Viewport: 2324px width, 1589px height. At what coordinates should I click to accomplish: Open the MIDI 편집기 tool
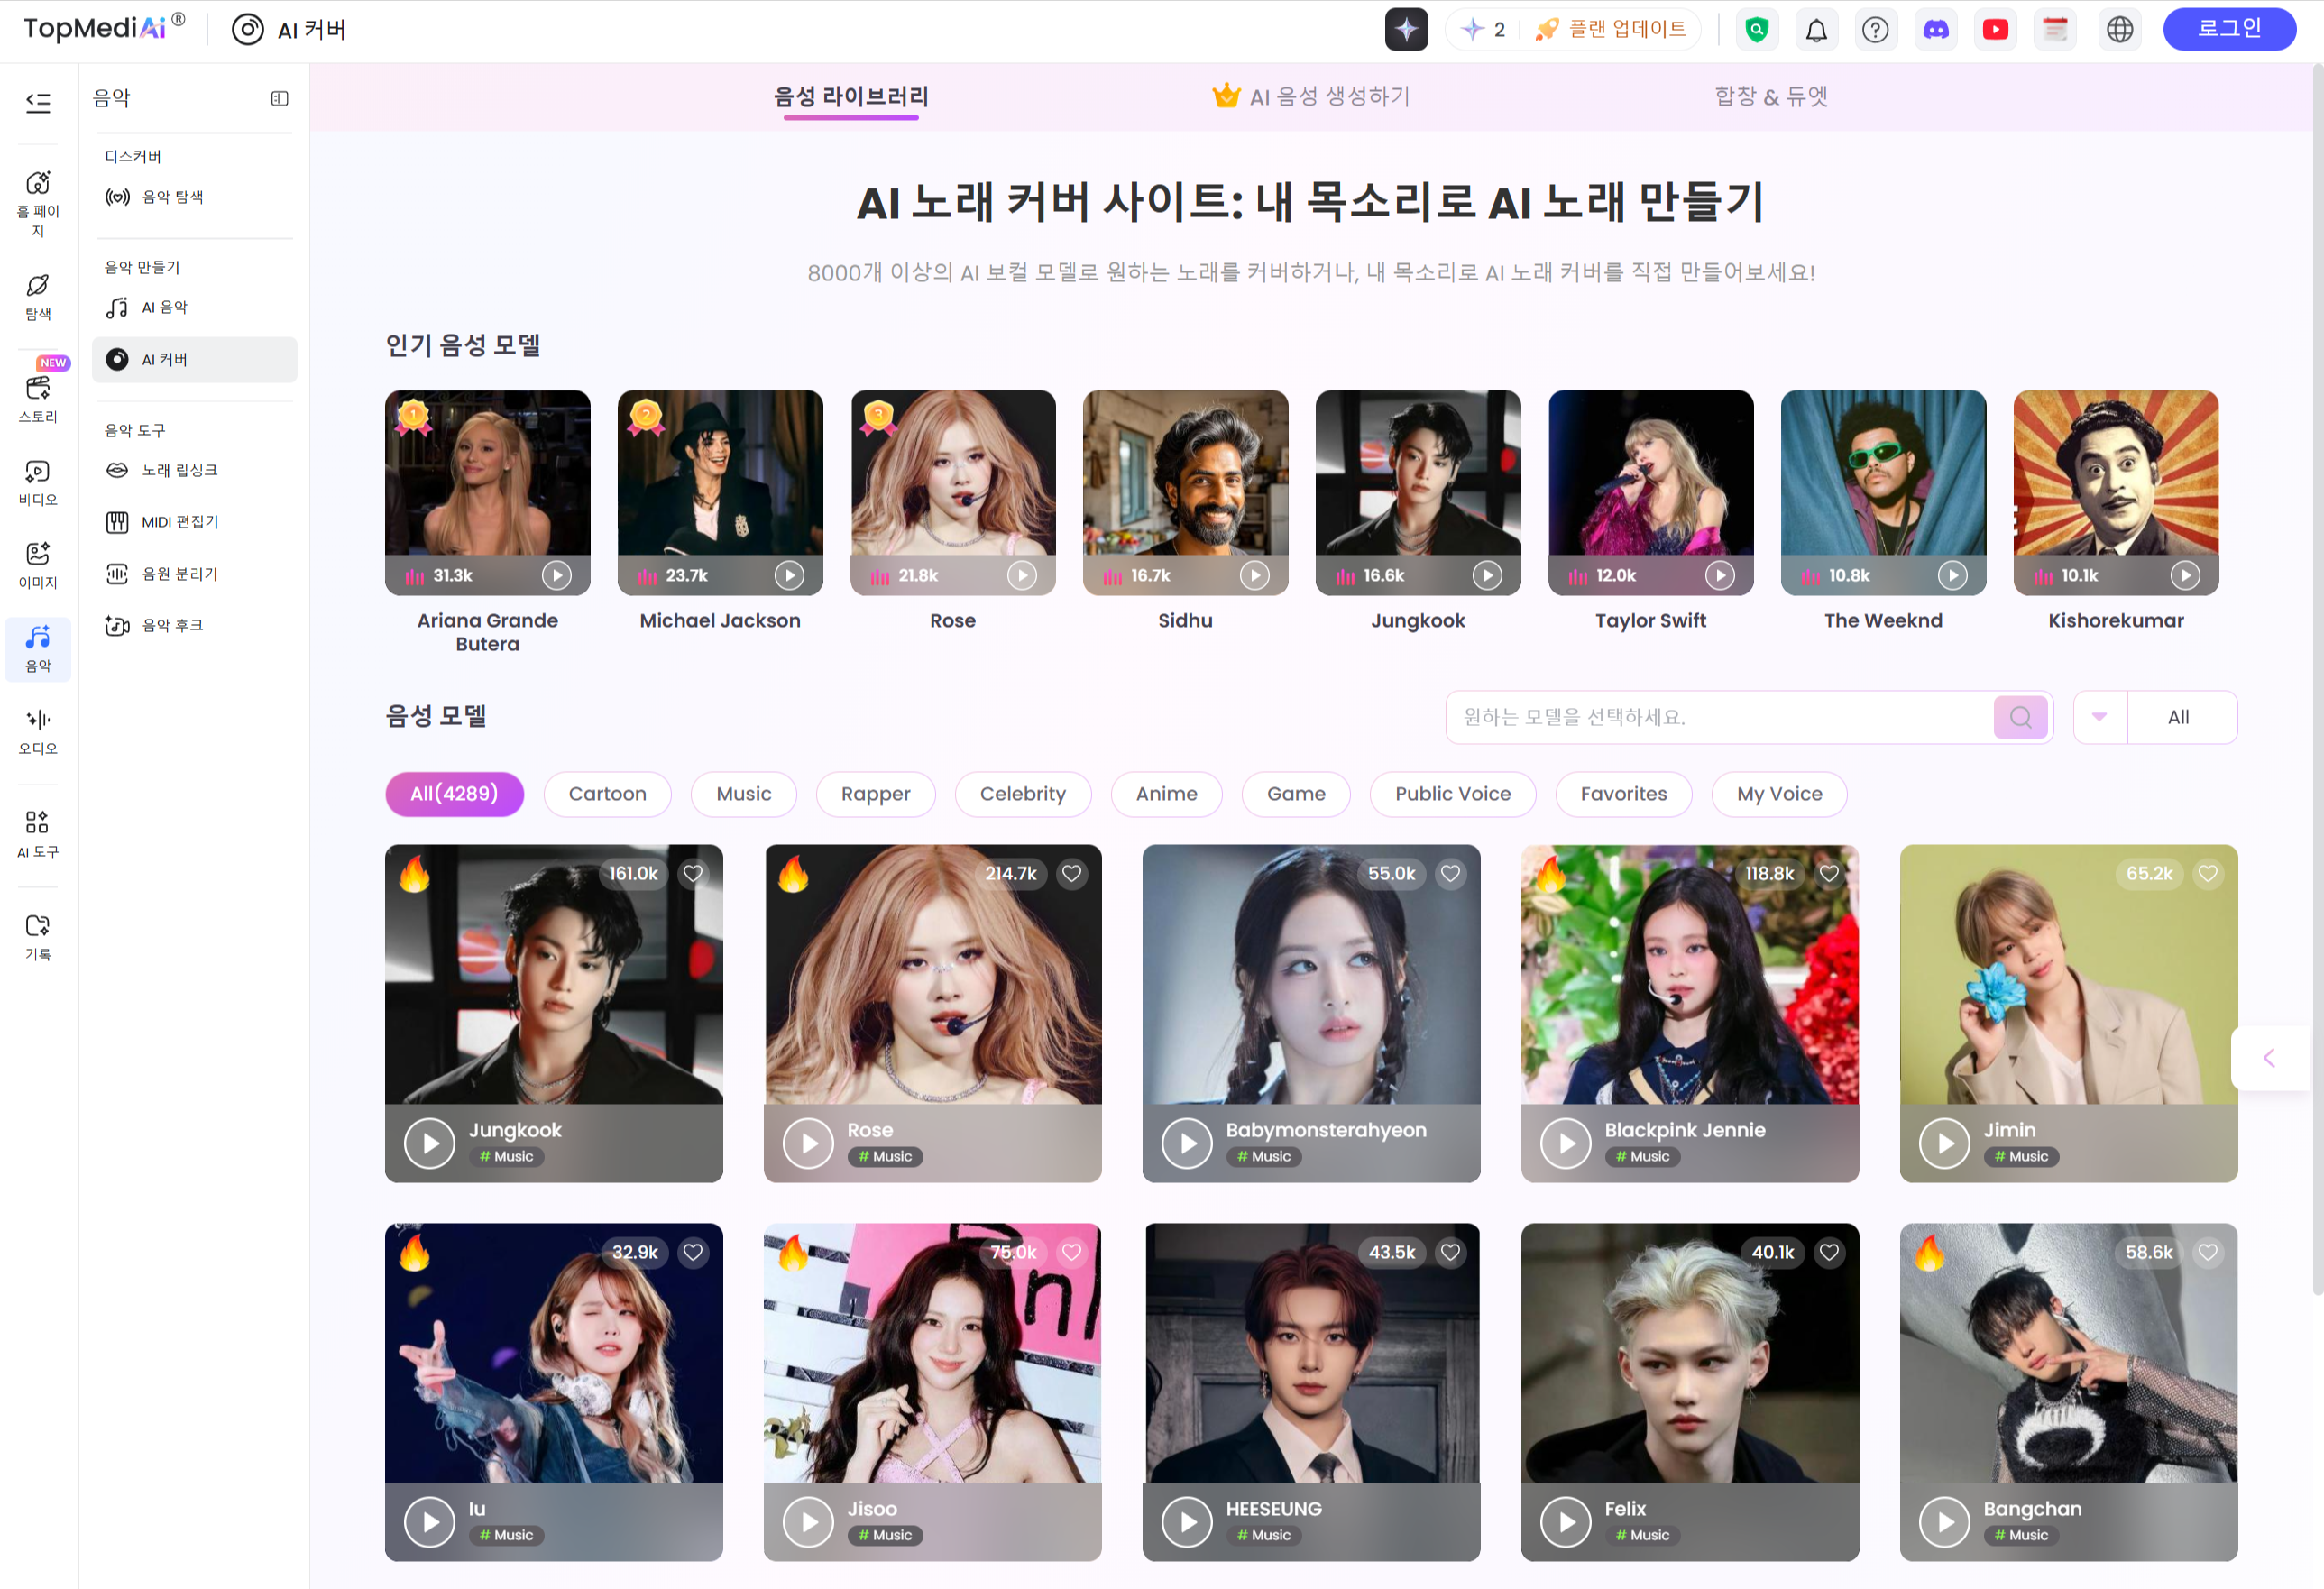point(195,522)
